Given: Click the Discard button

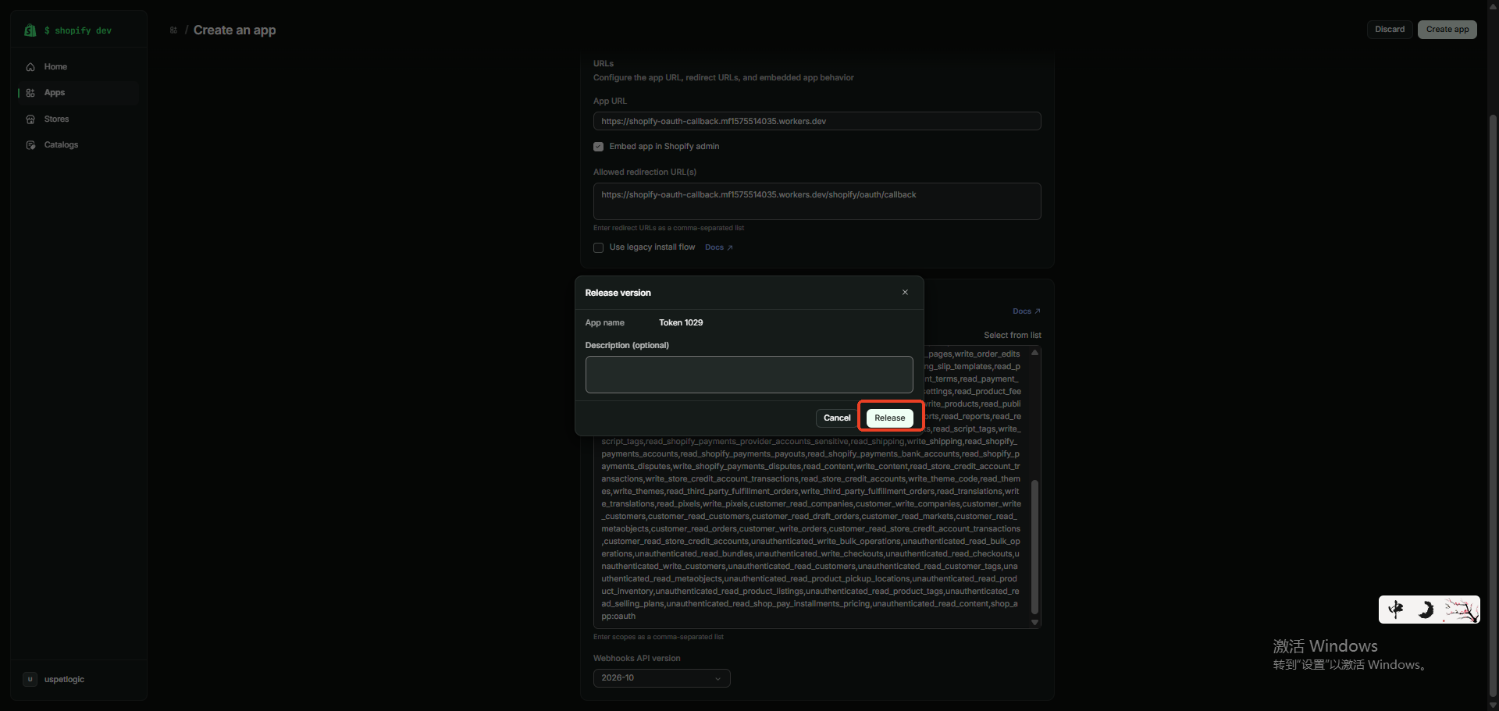Looking at the screenshot, I should [1390, 30].
